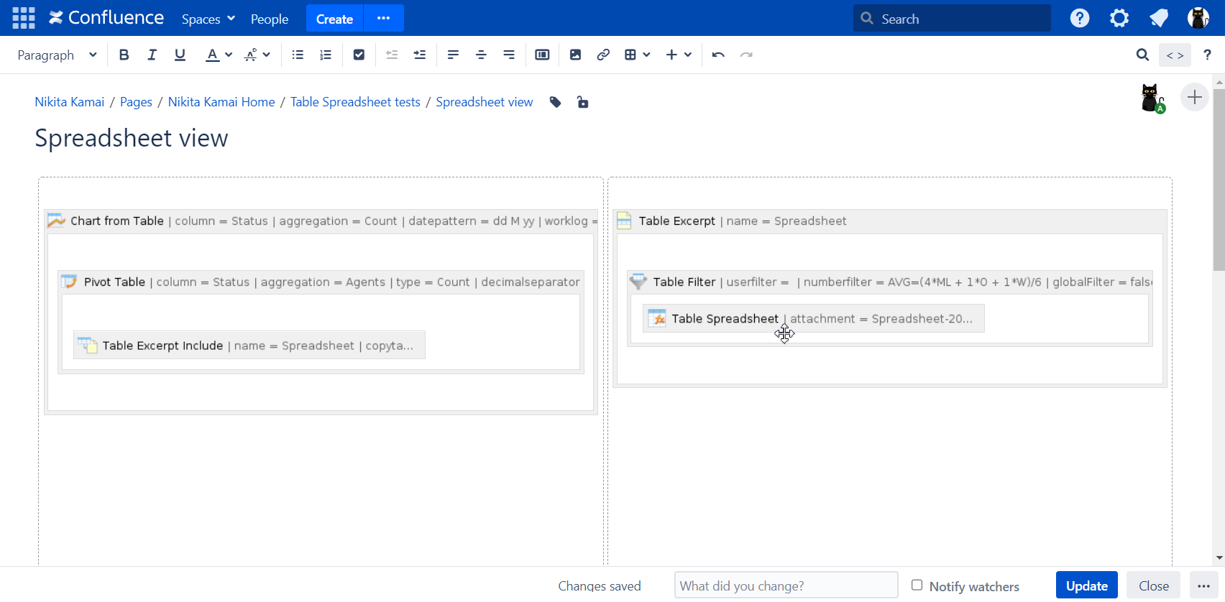1225x602 pixels.
Task: Insert a link via toolbar
Action: tap(603, 55)
